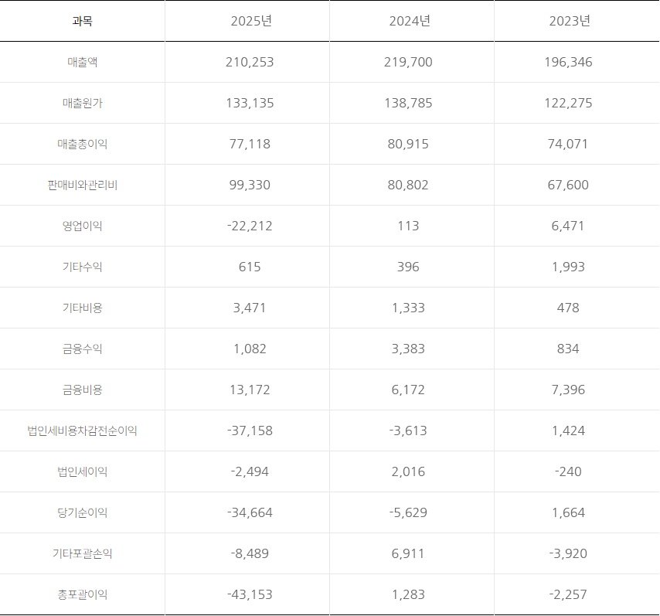Select the 2023 법인세이익 value -240

568,472
